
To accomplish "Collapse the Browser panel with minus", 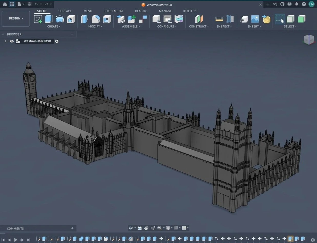I will click(x=72, y=34).
